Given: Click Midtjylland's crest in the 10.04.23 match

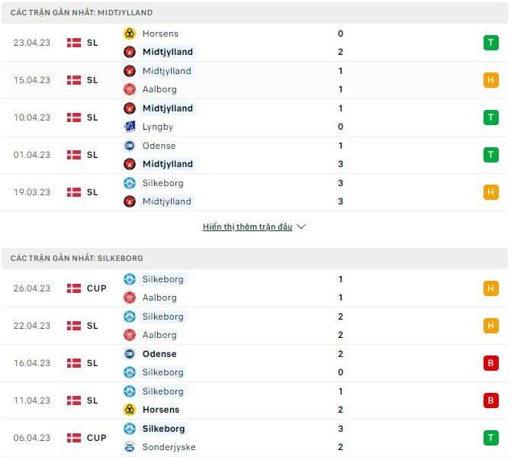Looking at the screenshot, I should pos(130,108).
